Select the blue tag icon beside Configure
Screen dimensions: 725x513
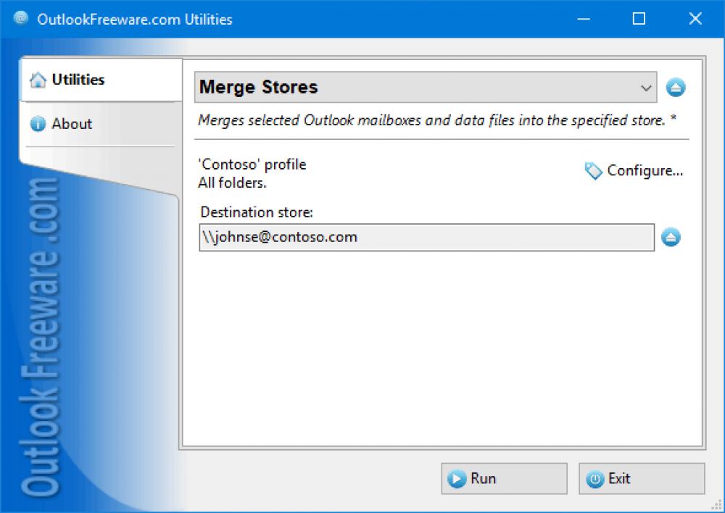(x=593, y=171)
